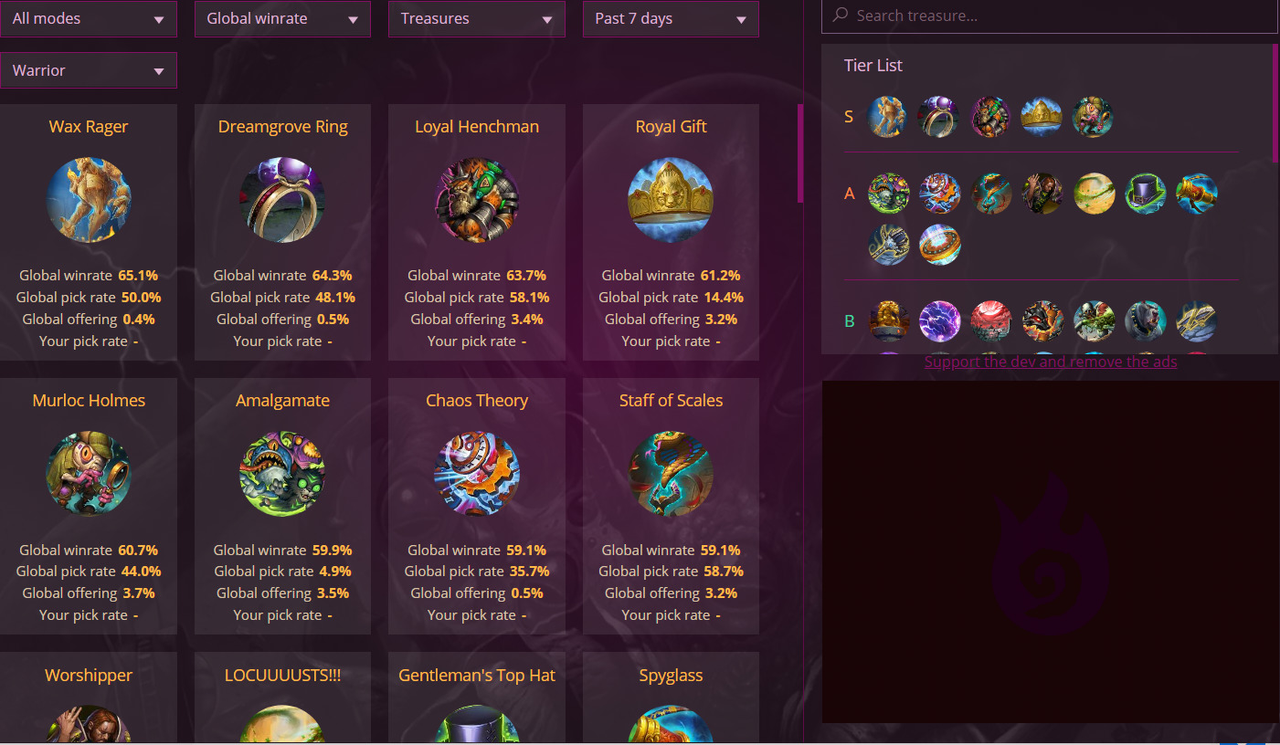Image resolution: width=1280 pixels, height=745 pixels.
Task: Open the Loyal Henchman treasure image
Action: coord(477,200)
